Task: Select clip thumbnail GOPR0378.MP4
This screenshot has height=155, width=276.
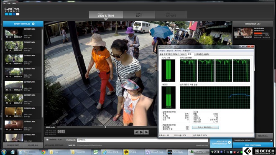Action: 14,86
